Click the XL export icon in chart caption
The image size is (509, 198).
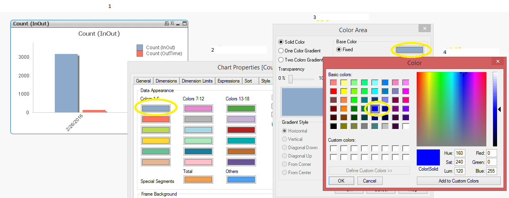coord(173,24)
